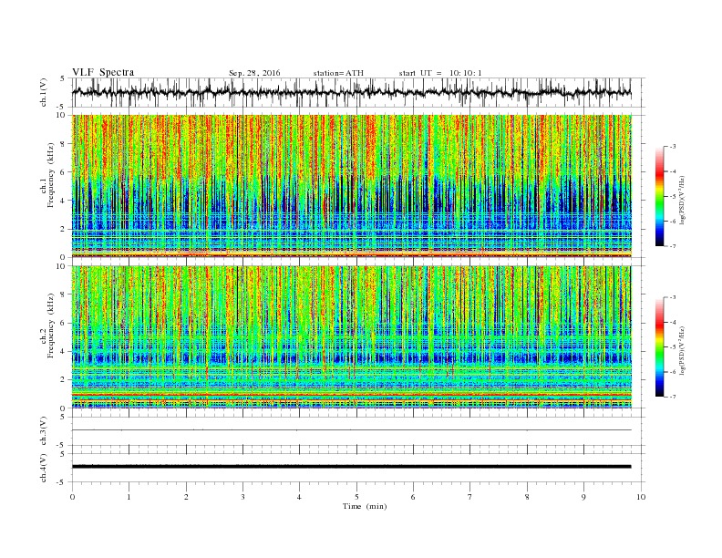The image size is (722, 558).
Task: Click the "ch.4(V)" axis label
Action: [x=44, y=468]
